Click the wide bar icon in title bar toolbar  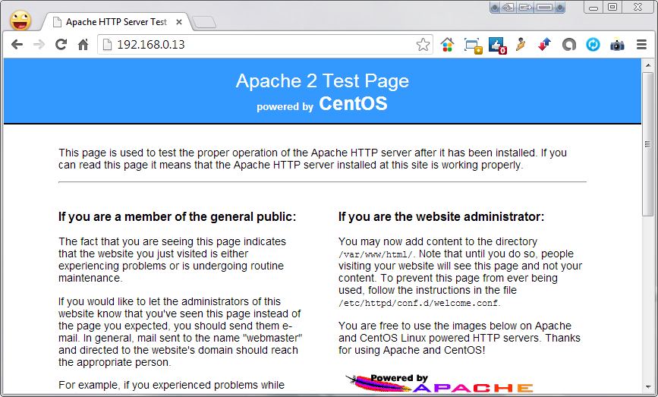(544, 8)
